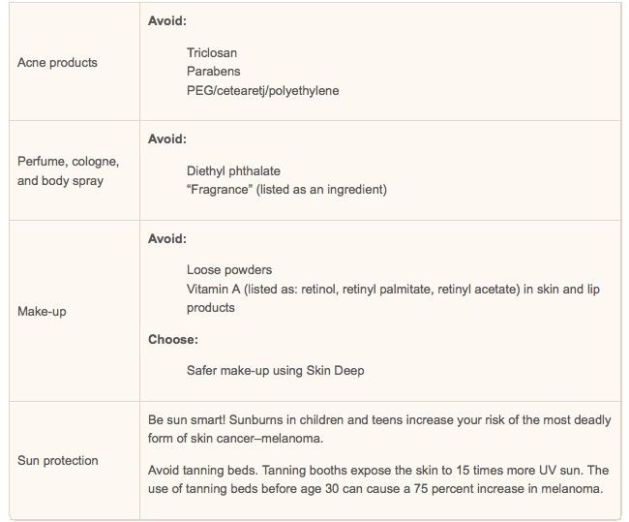The height and width of the screenshot is (522, 629).
Task: Click the 'Acne products' row label
Action: tap(57, 63)
